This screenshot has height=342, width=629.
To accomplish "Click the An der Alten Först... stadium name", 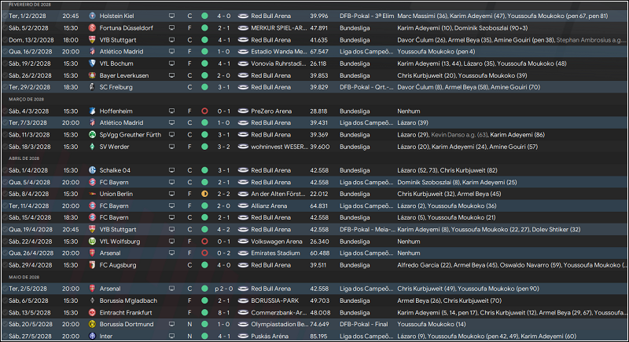I will point(278,194).
